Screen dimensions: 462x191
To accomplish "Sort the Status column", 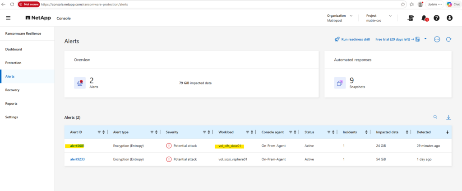I will [x=333, y=132].
